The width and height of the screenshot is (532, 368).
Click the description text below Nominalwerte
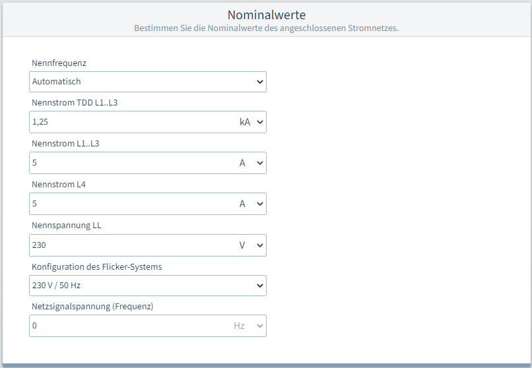pos(266,28)
